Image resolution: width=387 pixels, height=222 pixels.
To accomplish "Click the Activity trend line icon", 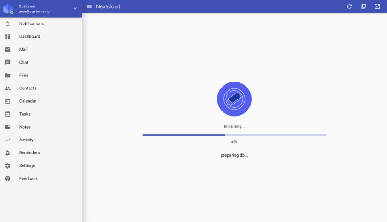I will [x=7, y=140].
